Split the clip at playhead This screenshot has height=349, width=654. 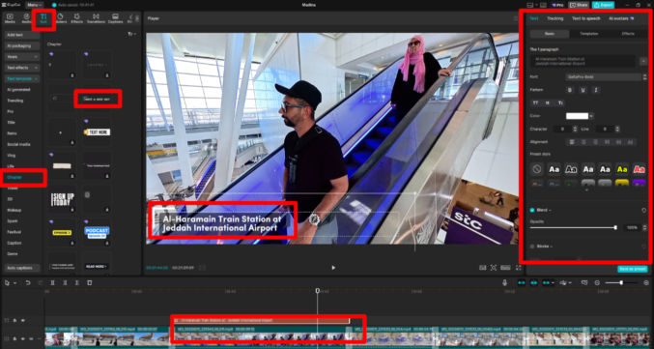[x=52, y=282]
